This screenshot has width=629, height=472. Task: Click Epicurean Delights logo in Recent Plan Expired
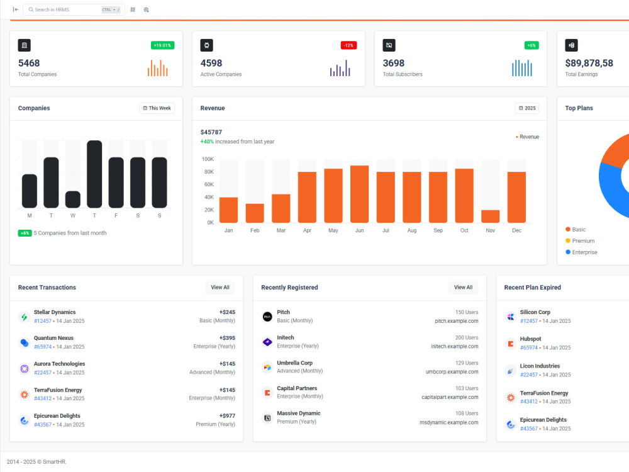(x=510, y=424)
